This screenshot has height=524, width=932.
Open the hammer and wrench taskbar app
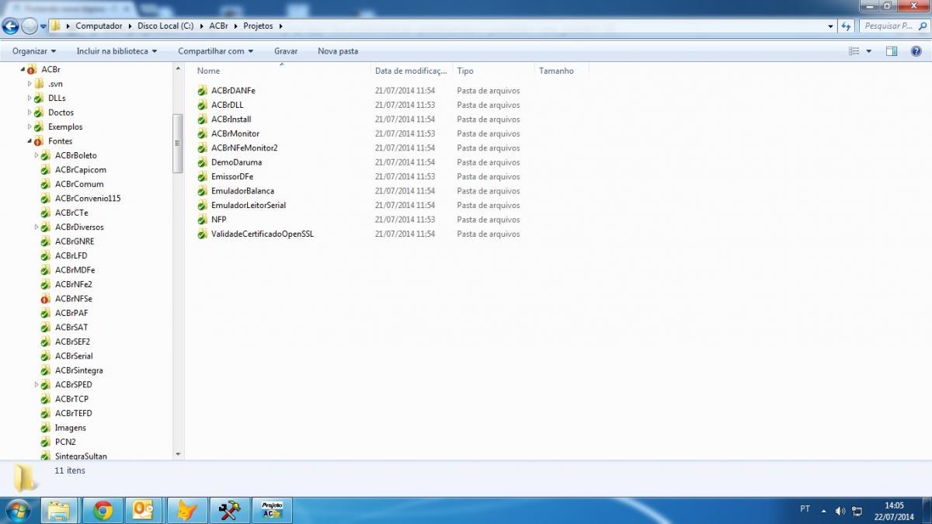click(x=228, y=510)
